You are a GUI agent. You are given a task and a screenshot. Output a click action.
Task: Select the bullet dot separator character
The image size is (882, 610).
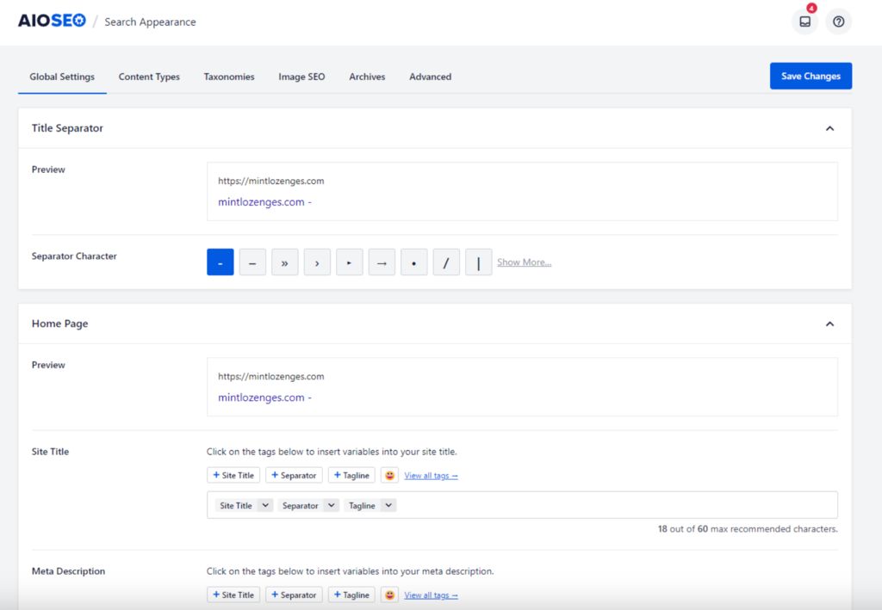tap(414, 263)
